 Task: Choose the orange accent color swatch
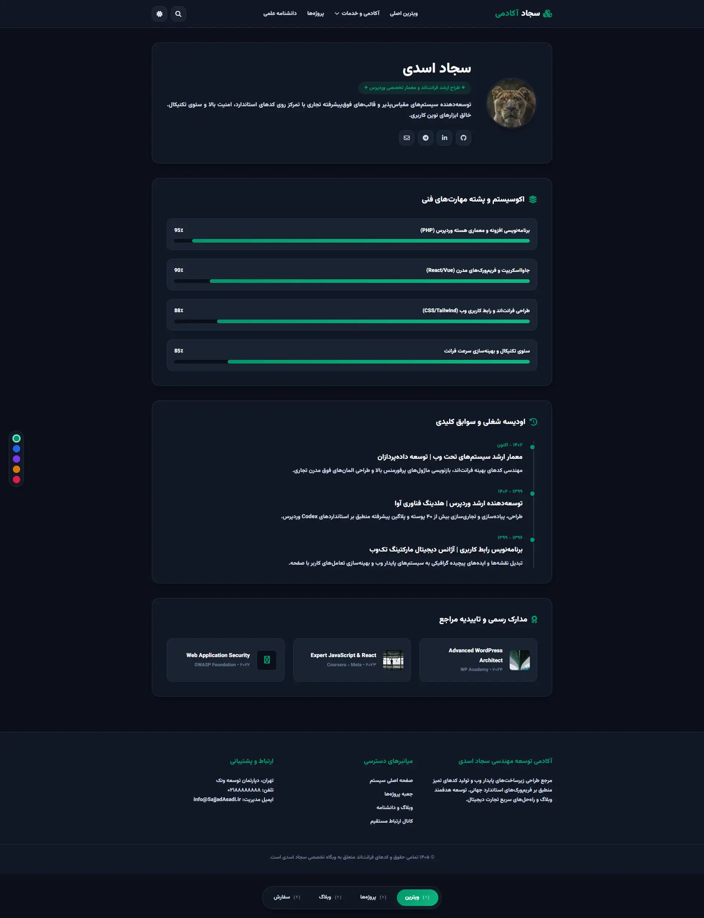tap(16, 469)
